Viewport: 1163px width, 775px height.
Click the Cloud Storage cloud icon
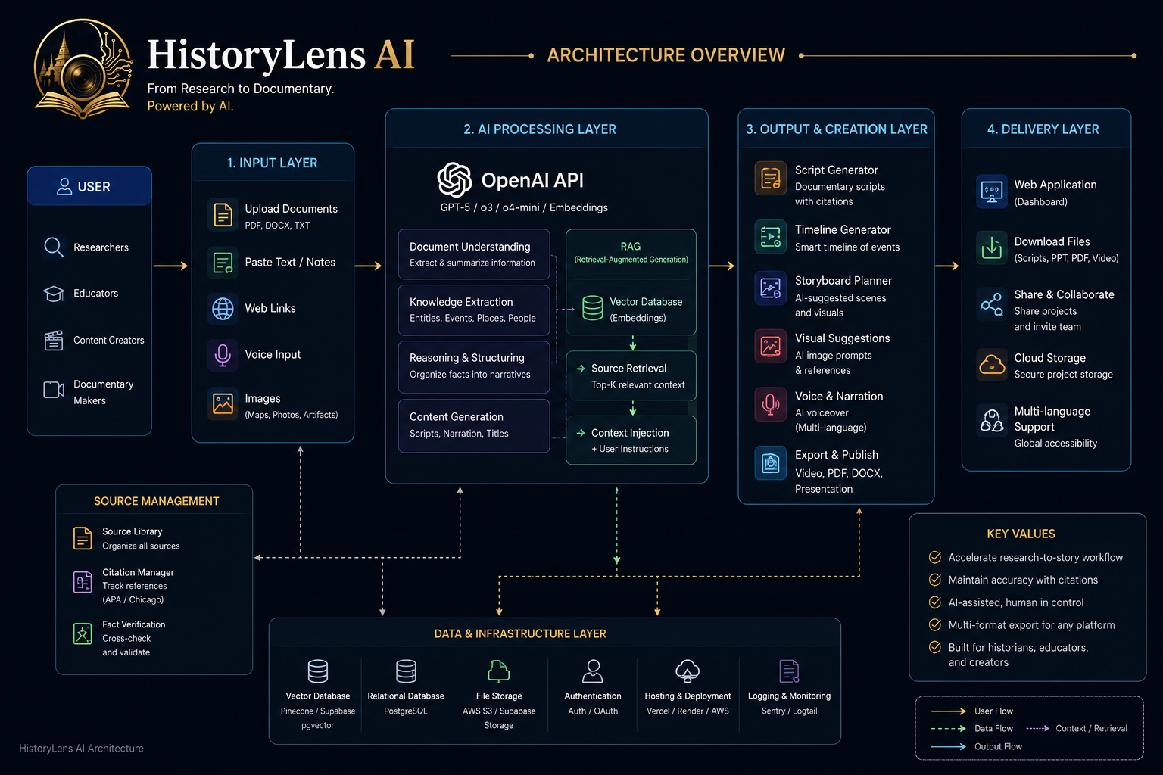(x=991, y=365)
